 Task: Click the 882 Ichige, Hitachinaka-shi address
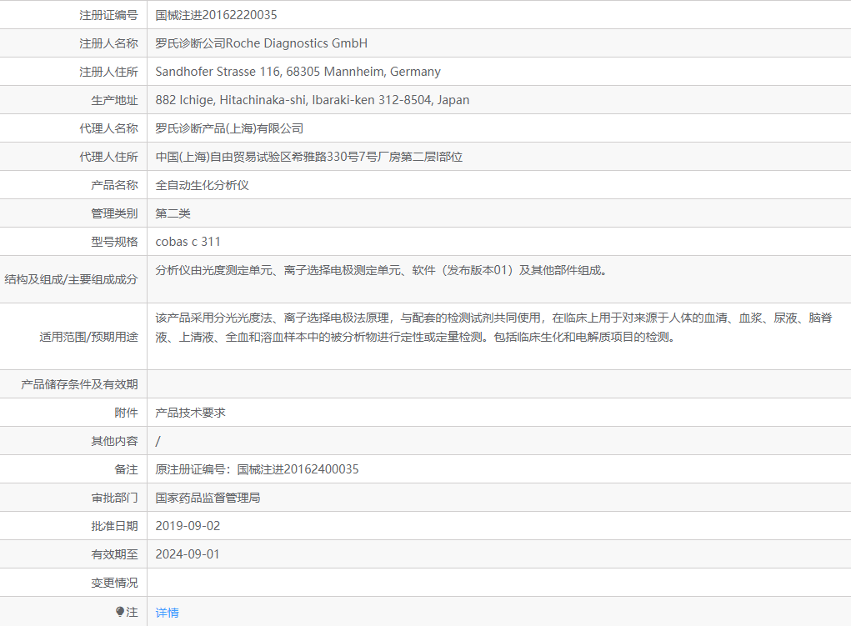[313, 100]
